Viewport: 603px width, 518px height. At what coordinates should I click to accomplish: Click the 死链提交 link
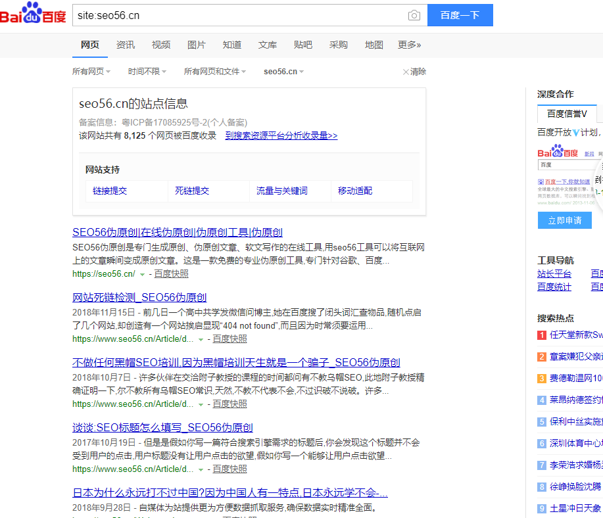[192, 191]
